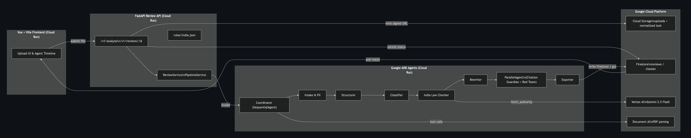Click the 'fetch_authority' edge label

pyautogui.click(x=521, y=102)
